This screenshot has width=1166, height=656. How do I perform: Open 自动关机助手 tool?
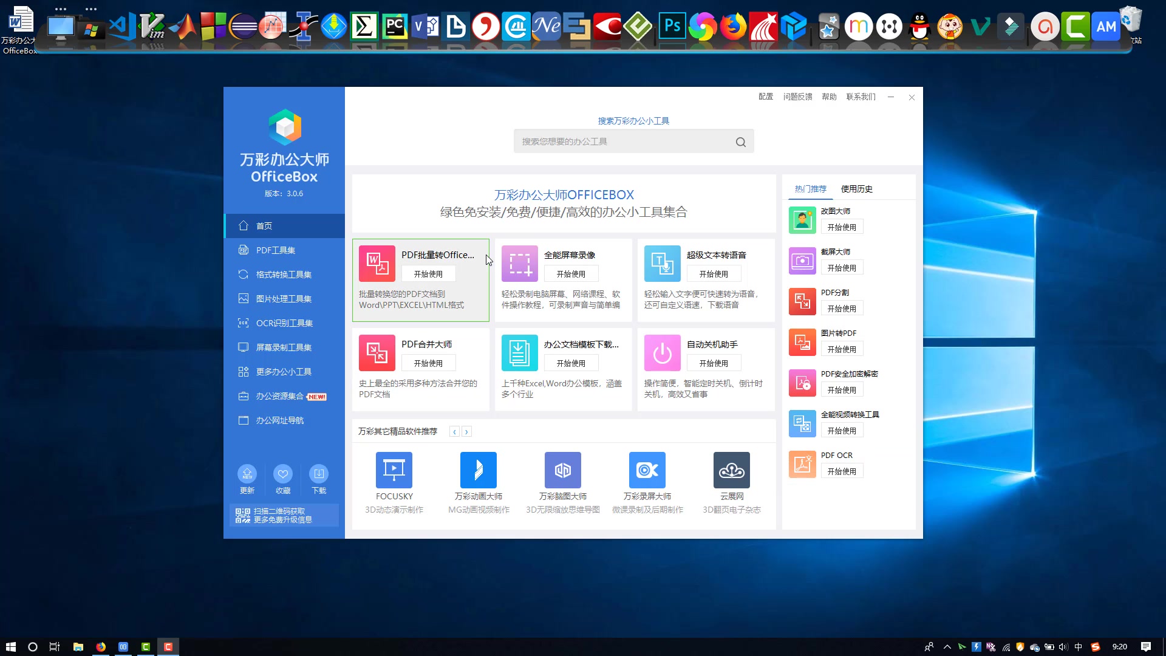[x=713, y=363]
